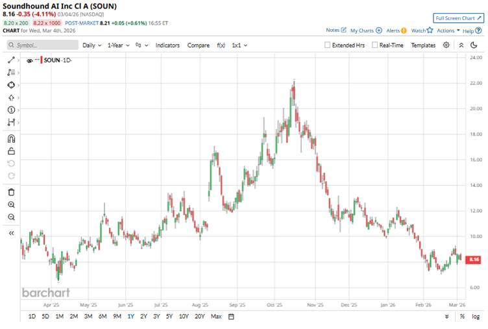Toggle percent scale mode
Image resolution: width=488 pixels, height=329 pixels.
click(x=462, y=316)
